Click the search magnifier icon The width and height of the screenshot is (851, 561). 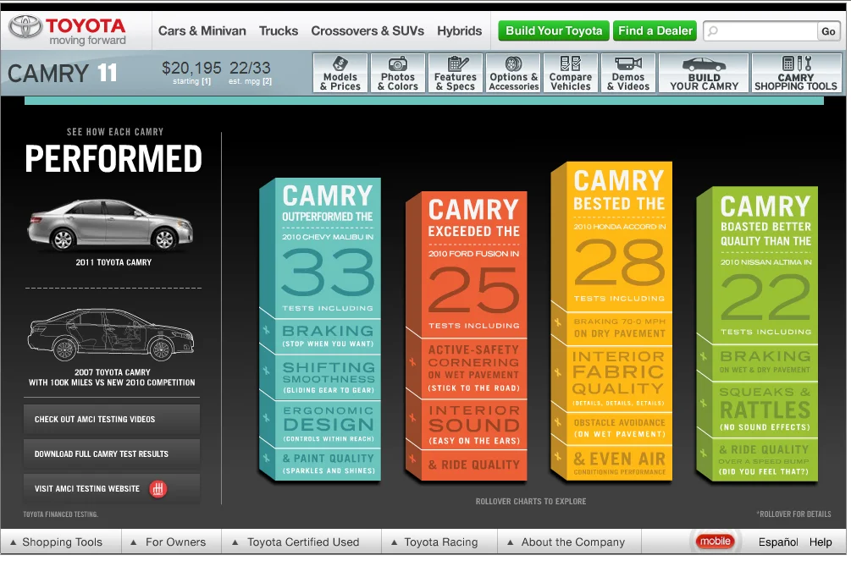713,31
